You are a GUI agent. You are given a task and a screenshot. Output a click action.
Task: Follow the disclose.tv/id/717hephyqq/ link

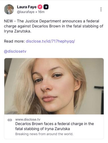tap(50, 41)
